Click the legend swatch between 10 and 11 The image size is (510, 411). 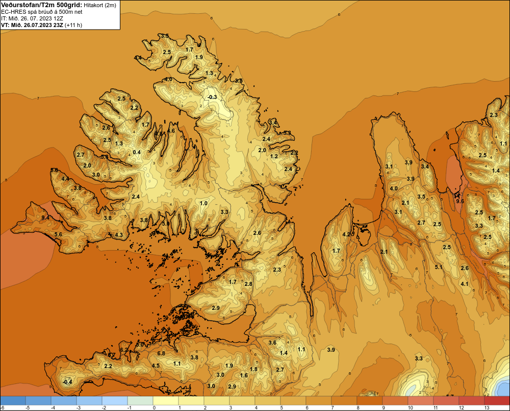[x=421, y=401]
